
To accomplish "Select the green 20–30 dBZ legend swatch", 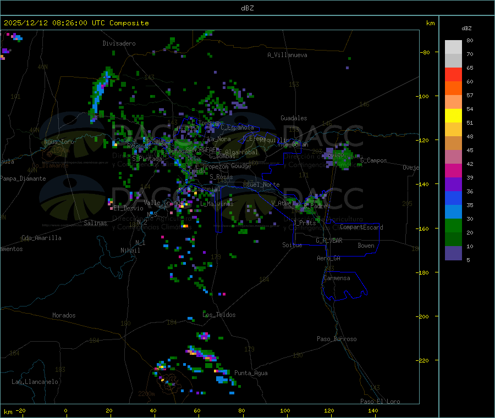I will coord(453,226).
